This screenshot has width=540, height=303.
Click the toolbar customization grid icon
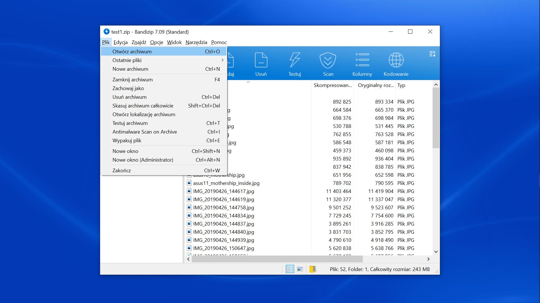click(432, 54)
